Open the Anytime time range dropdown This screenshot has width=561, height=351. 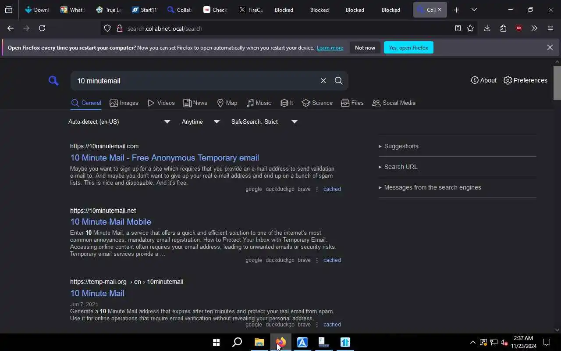[x=200, y=122]
